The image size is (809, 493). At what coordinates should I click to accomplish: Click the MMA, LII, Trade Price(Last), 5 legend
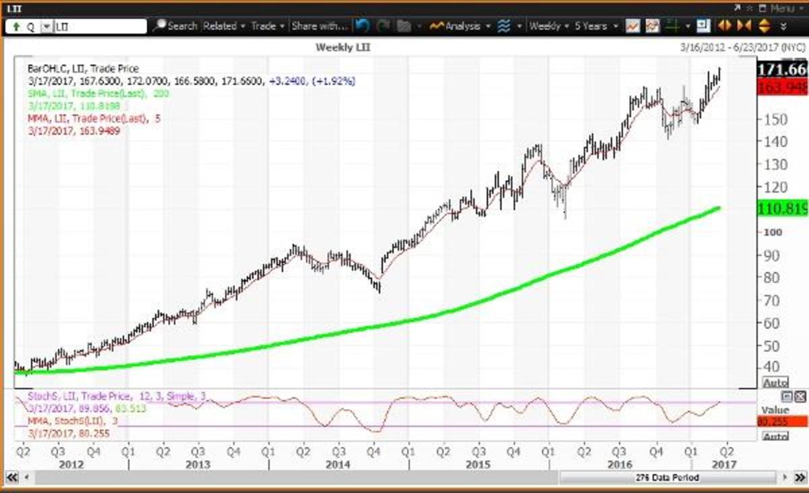tap(94, 118)
